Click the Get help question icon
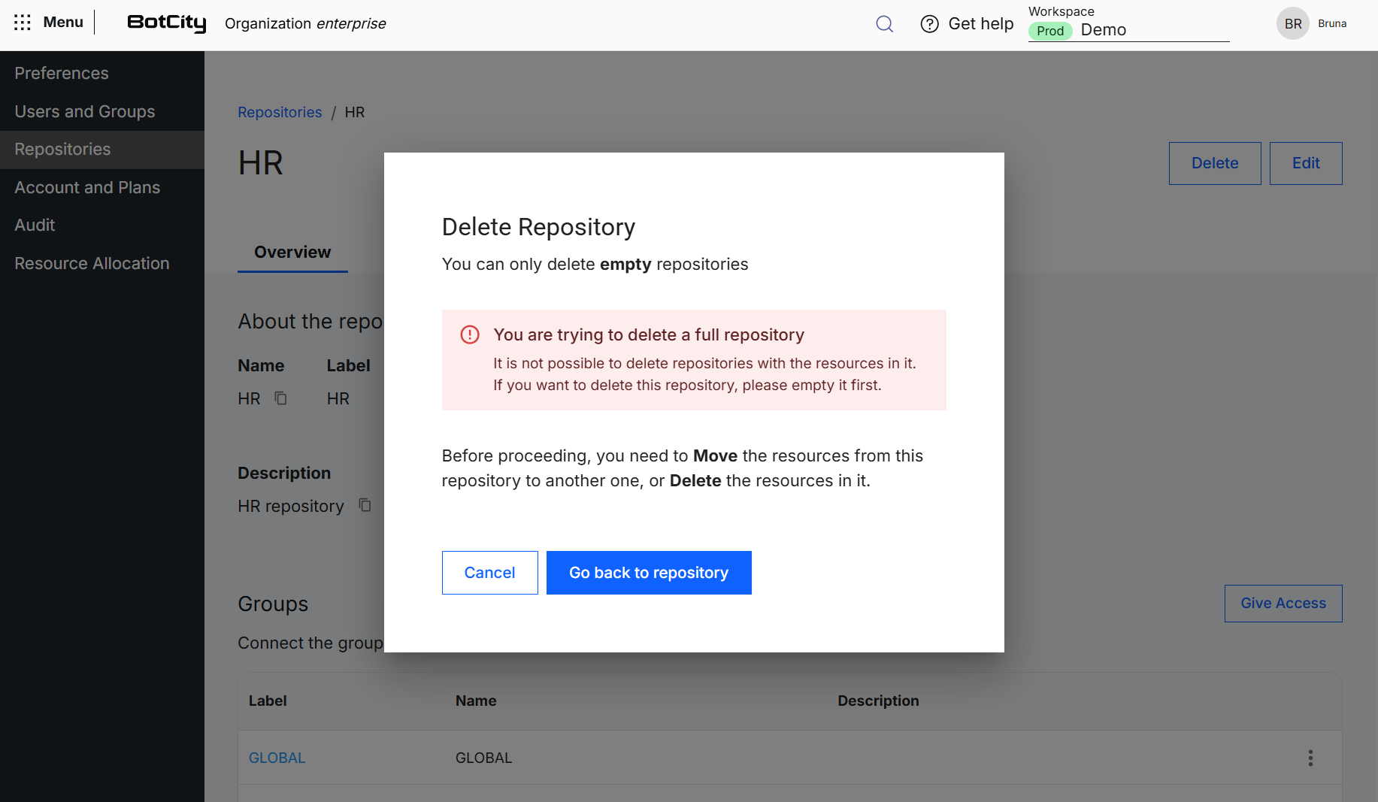 pyautogui.click(x=930, y=24)
